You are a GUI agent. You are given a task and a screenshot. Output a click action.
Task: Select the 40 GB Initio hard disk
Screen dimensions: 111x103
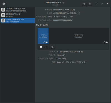click(18, 20)
